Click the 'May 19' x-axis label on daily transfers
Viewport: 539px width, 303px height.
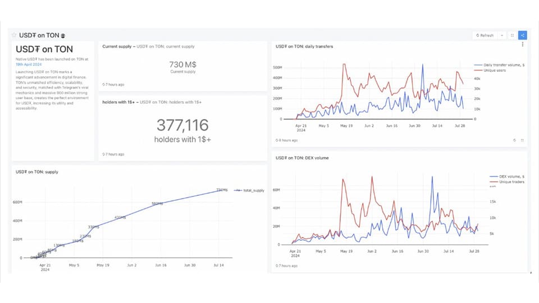346,126
